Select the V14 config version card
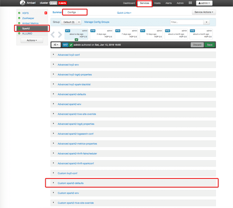The image size is (233, 208). [x=151, y=34]
